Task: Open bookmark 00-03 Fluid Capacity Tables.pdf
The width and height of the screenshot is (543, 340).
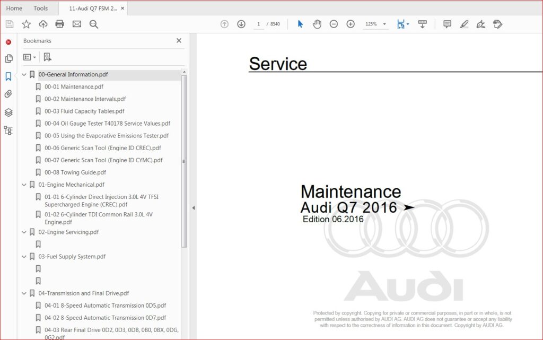Action: pyautogui.click(x=84, y=111)
